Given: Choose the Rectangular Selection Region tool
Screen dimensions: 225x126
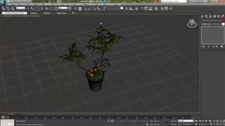Looking at the screenshot, I should (37, 8).
